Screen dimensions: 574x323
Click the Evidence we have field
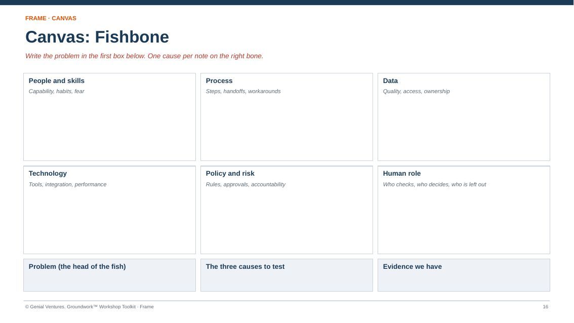[x=464, y=275]
